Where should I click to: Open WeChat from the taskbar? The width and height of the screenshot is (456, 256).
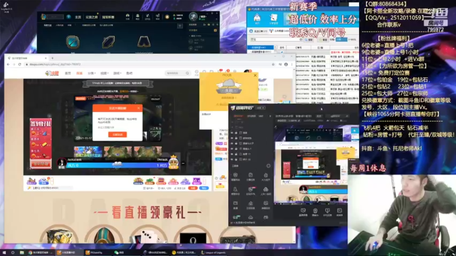tap(119, 253)
